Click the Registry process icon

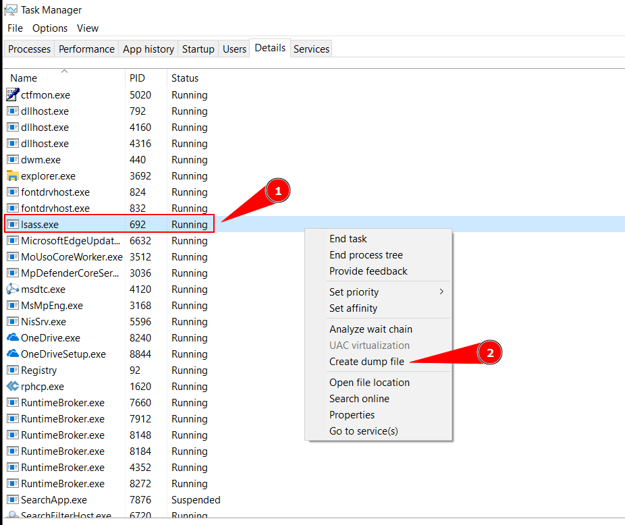tap(13, 370)
